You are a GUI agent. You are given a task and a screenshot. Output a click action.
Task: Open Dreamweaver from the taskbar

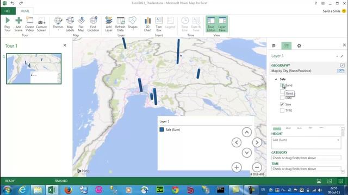click(x=160, y=190)
